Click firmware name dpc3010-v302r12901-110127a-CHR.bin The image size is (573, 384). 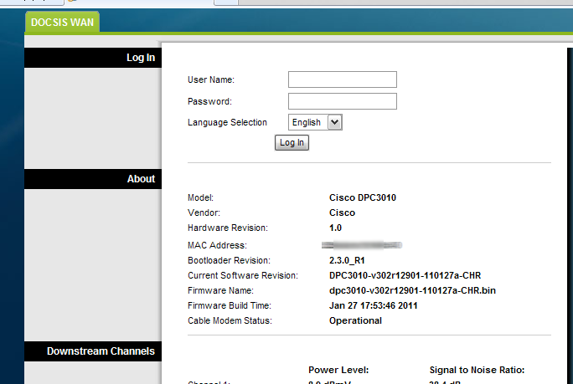412,290
